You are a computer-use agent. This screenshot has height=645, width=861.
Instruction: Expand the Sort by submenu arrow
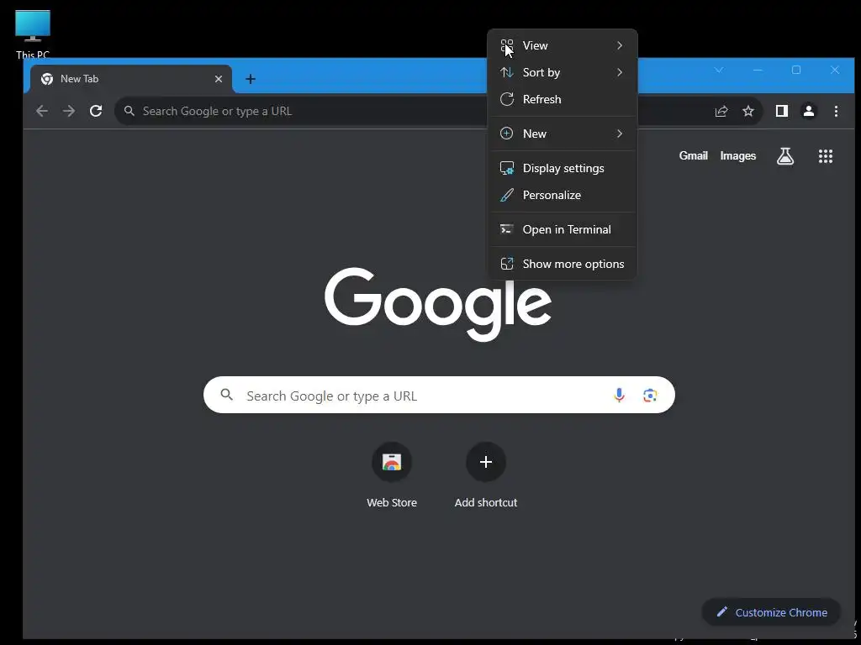tap(620, 72)
